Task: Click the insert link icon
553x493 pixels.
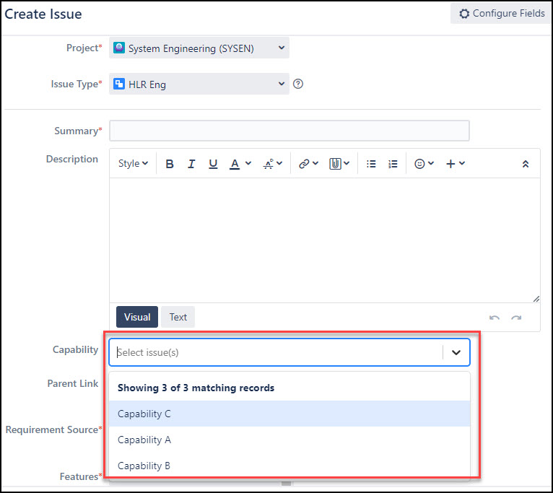Action: 304,164
